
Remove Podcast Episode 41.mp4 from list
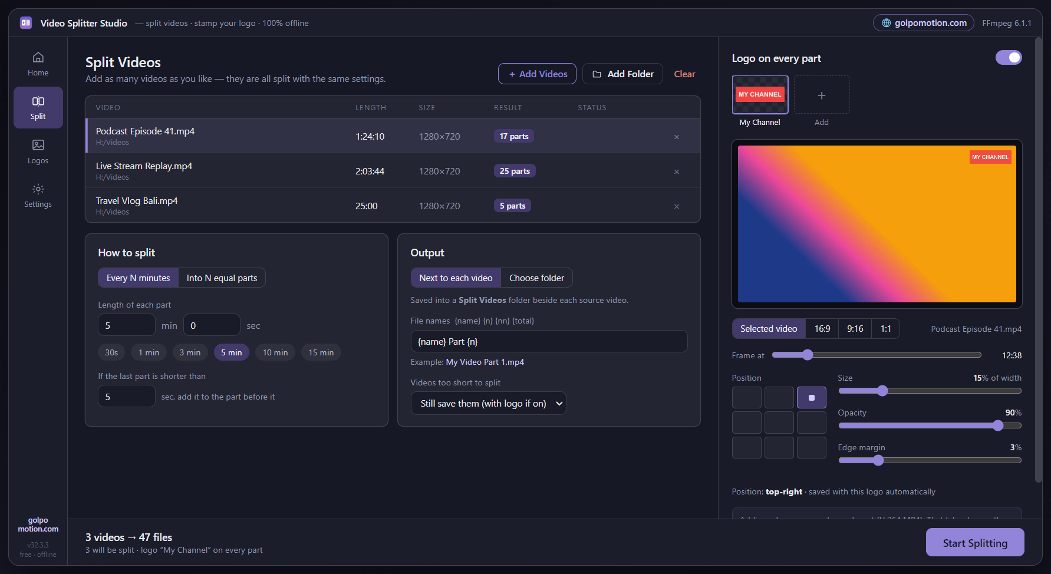677,137
